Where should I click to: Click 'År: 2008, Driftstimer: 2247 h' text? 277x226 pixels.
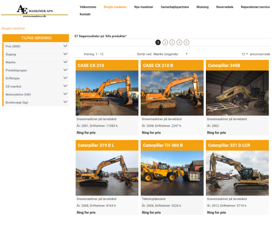(x=162, y=126)
